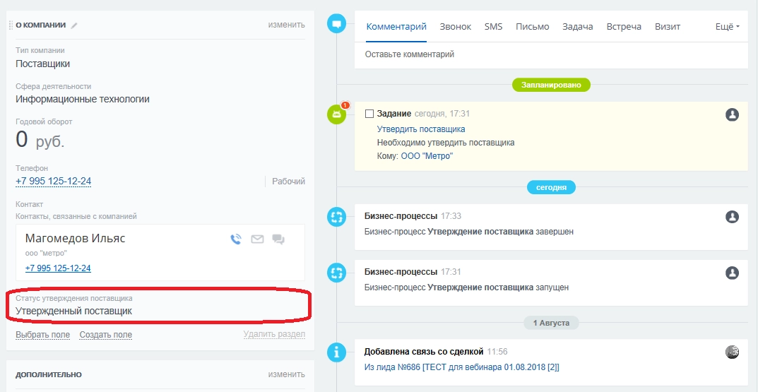Open the Ещё dropdown menu
This screenshot has height=392, width=758.
point(728,27)
